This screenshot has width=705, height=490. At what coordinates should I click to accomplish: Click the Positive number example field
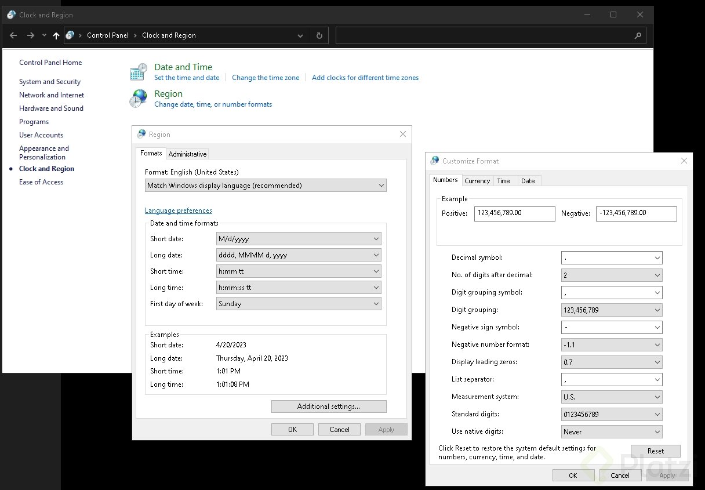click(x=514, y=213)
